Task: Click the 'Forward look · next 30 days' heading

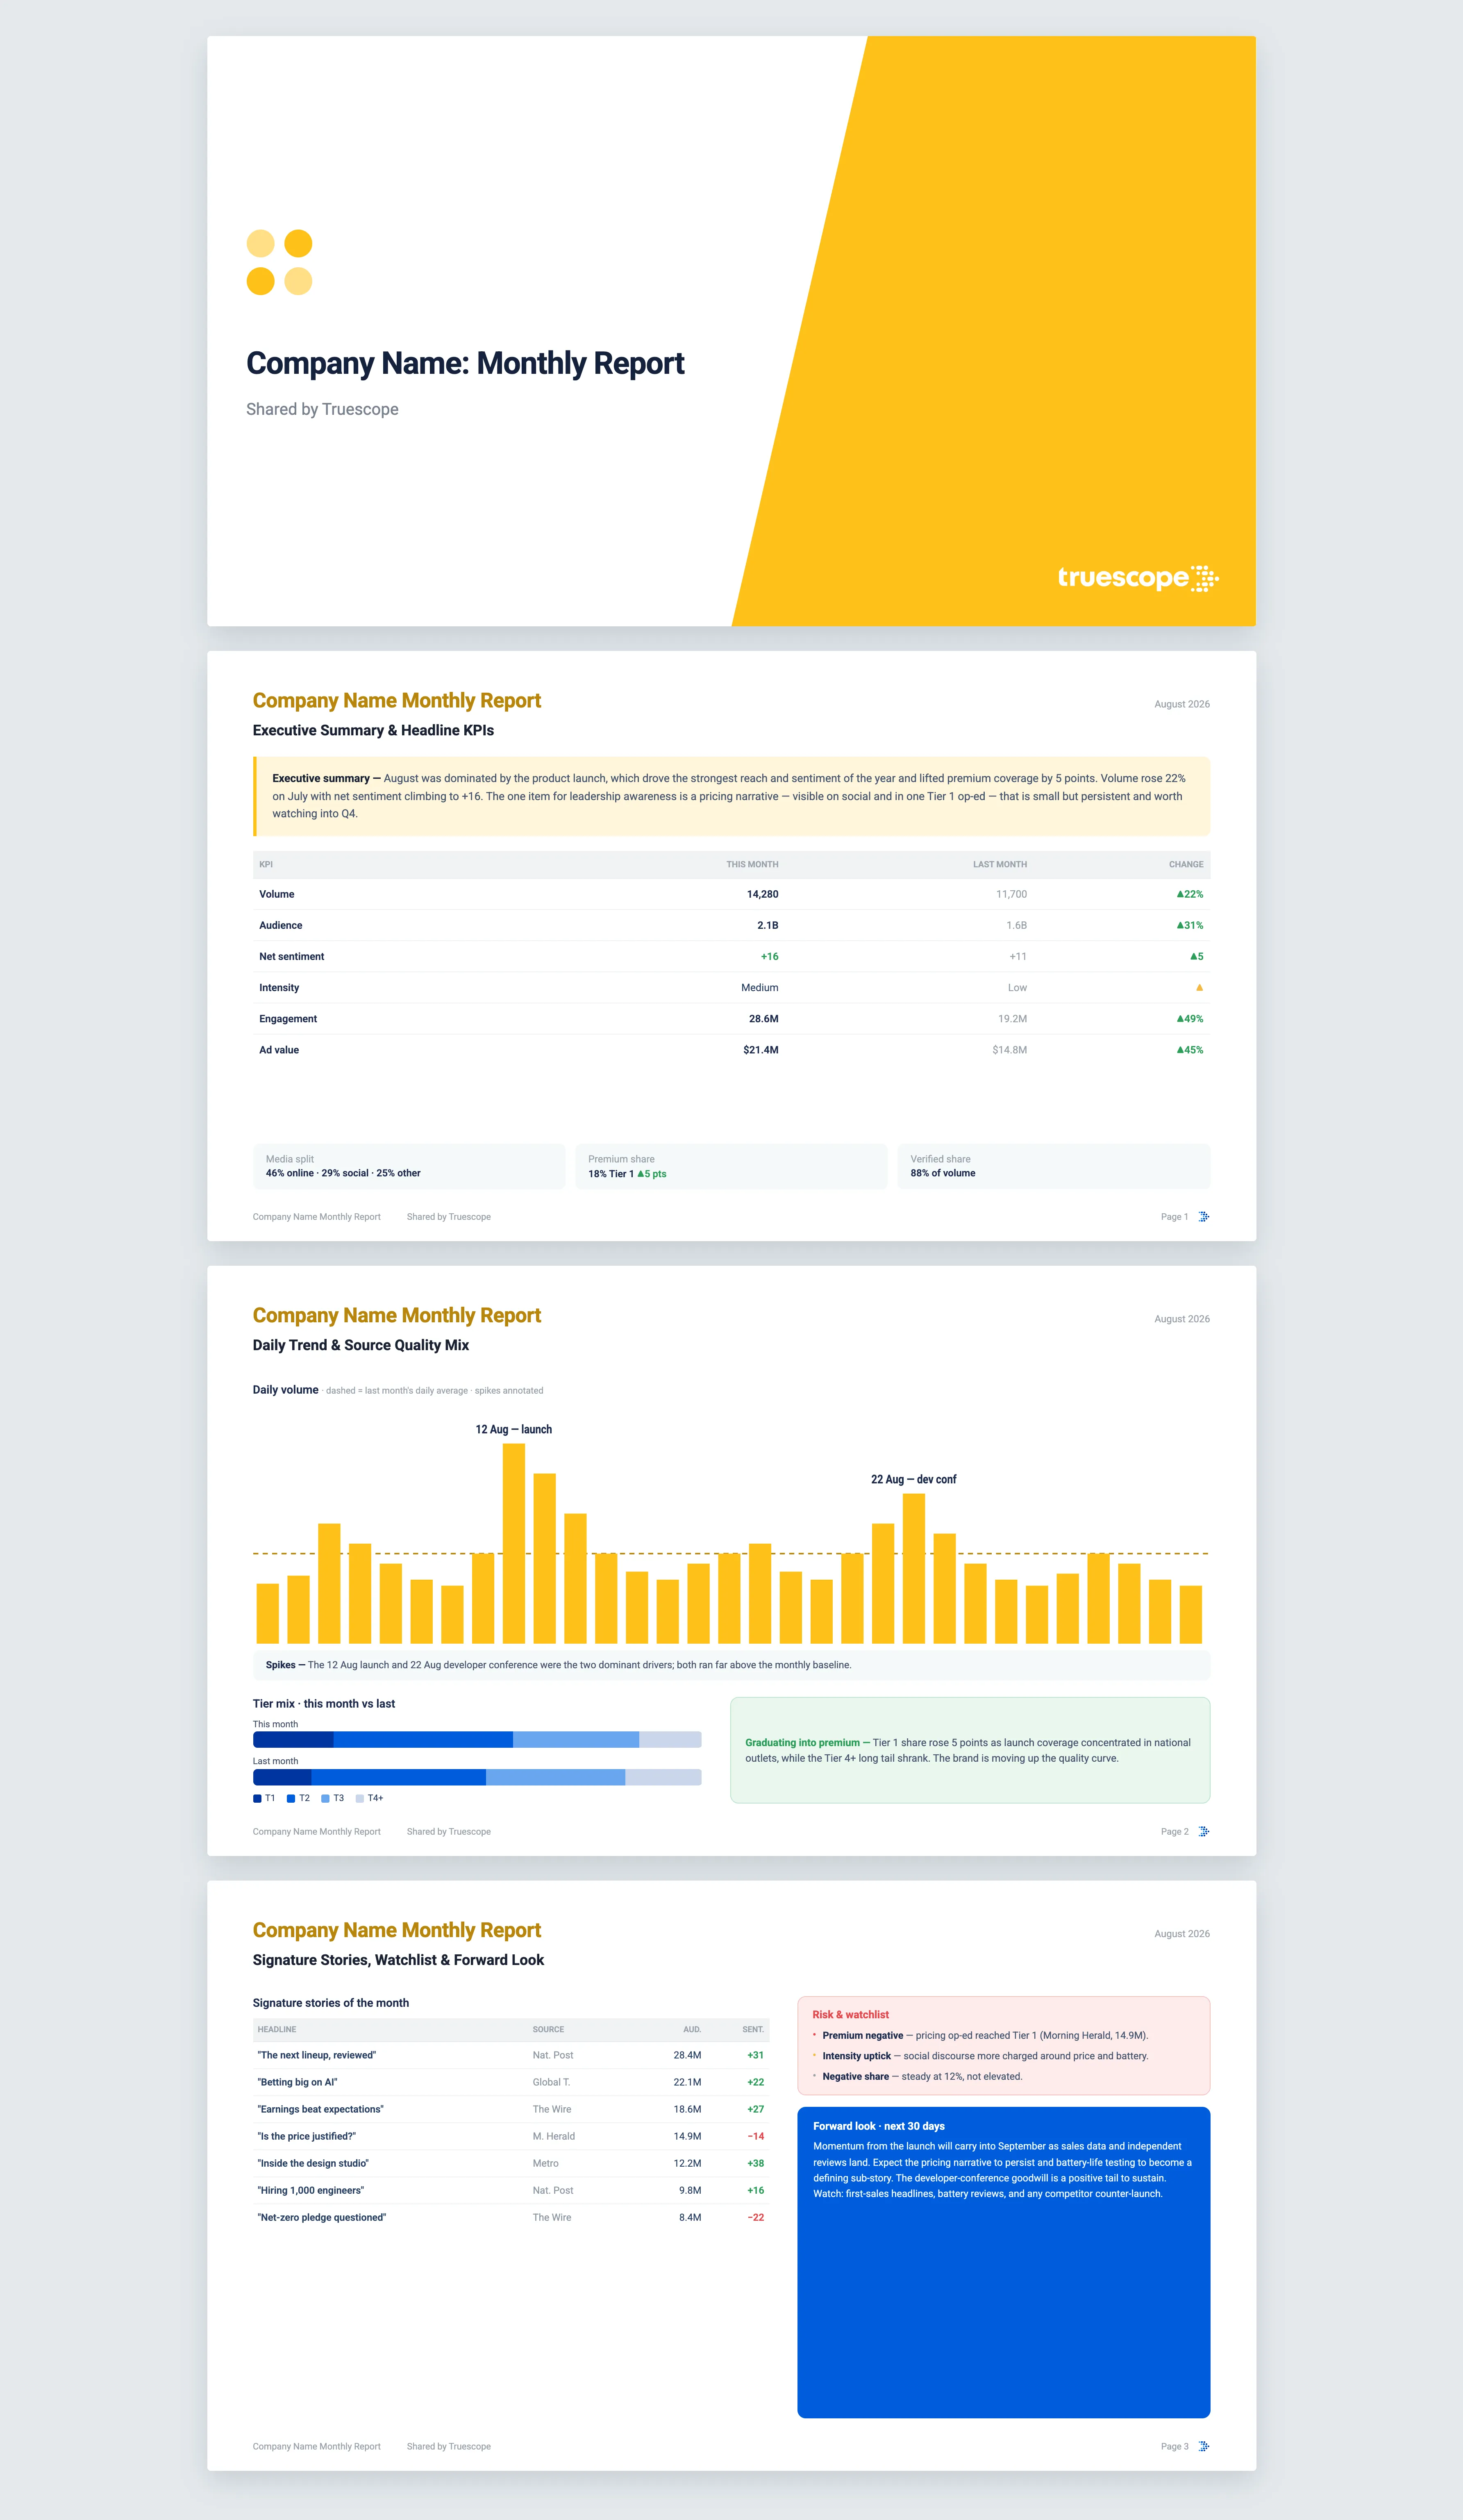Action: tap(879, 2126)
